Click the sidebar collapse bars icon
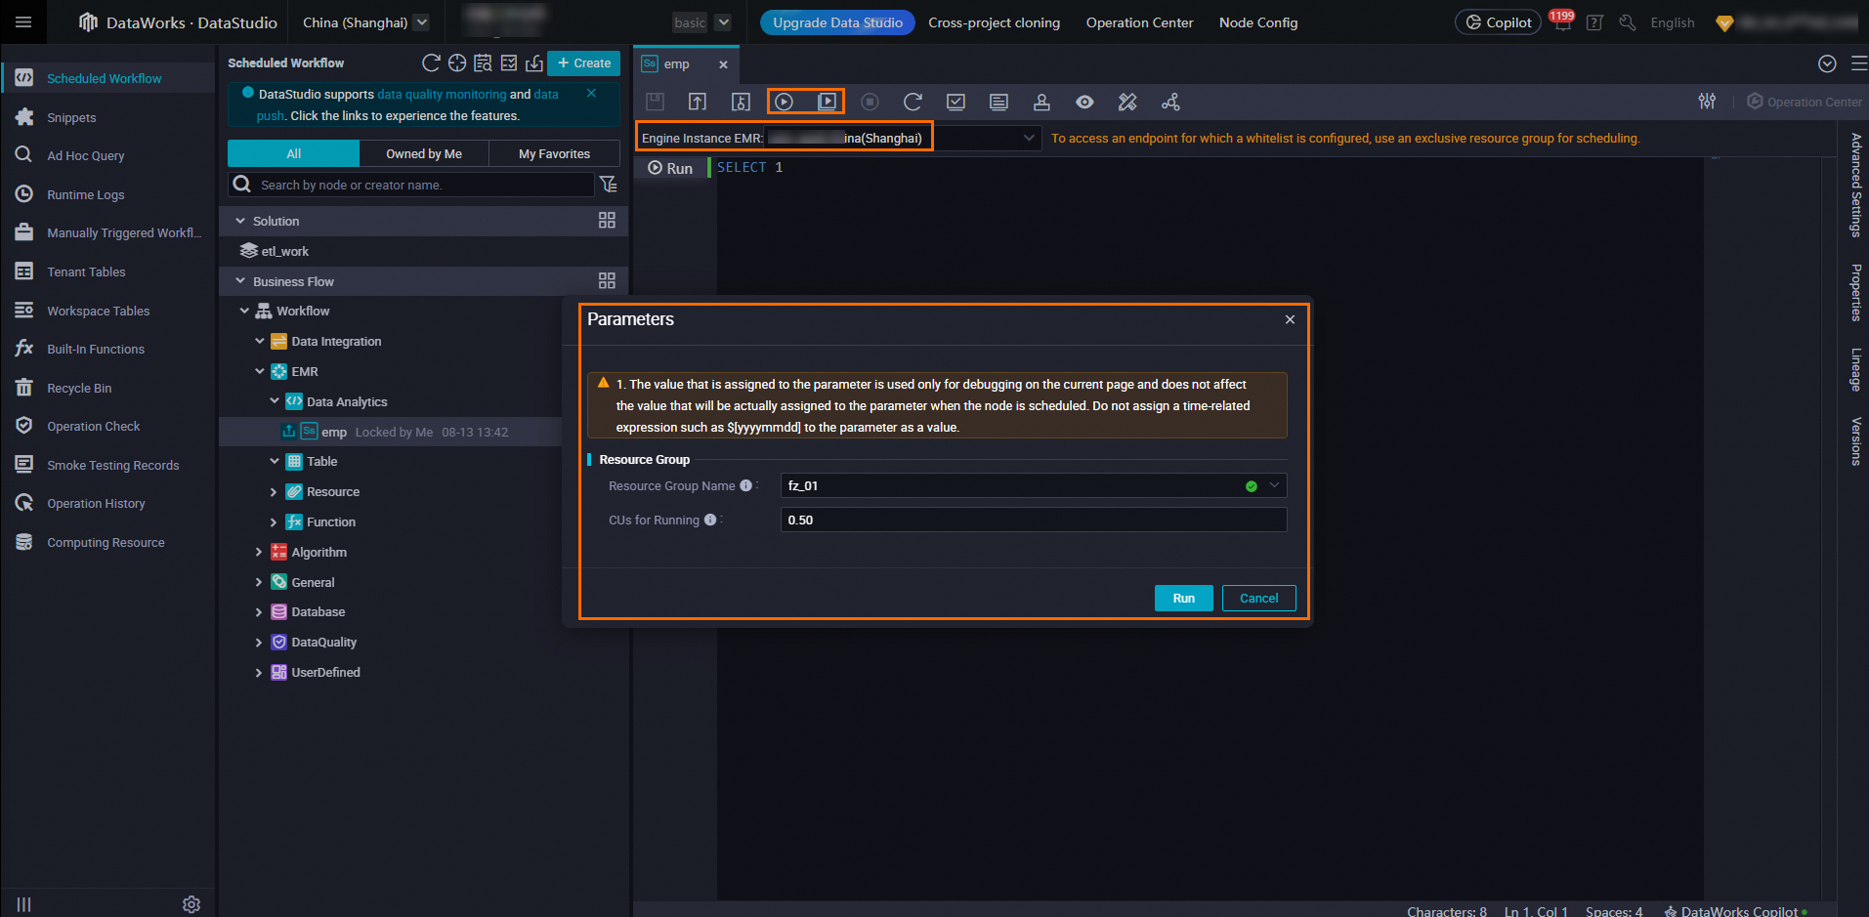This screenshot has height=917, width=1869. pos(24,904)
